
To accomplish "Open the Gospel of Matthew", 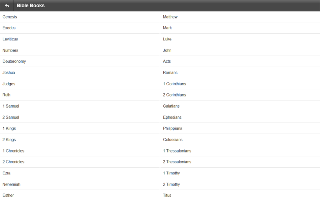I will pyautogui.click(x=170, y=17).
